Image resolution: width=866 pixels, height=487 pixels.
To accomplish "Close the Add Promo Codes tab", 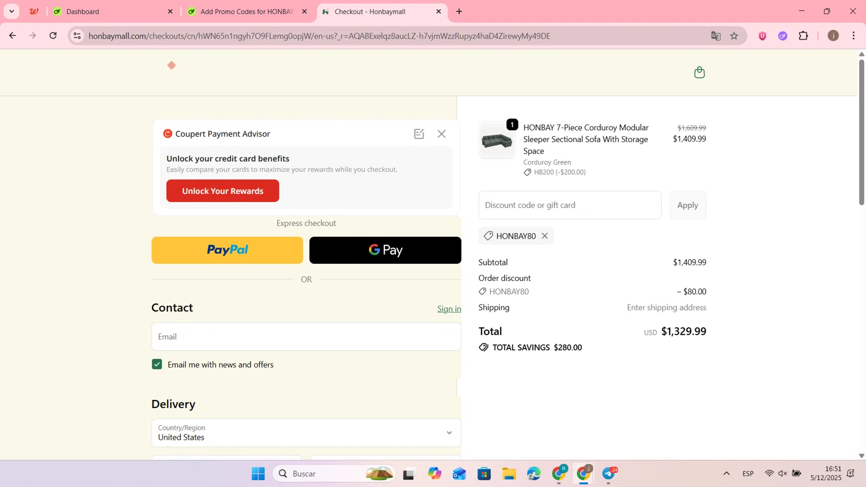I will pyautogui.click(x=305, y=12).
